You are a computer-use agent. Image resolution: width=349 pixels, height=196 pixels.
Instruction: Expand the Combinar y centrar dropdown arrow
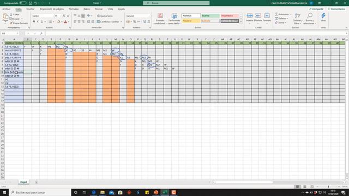pos(121,22)
